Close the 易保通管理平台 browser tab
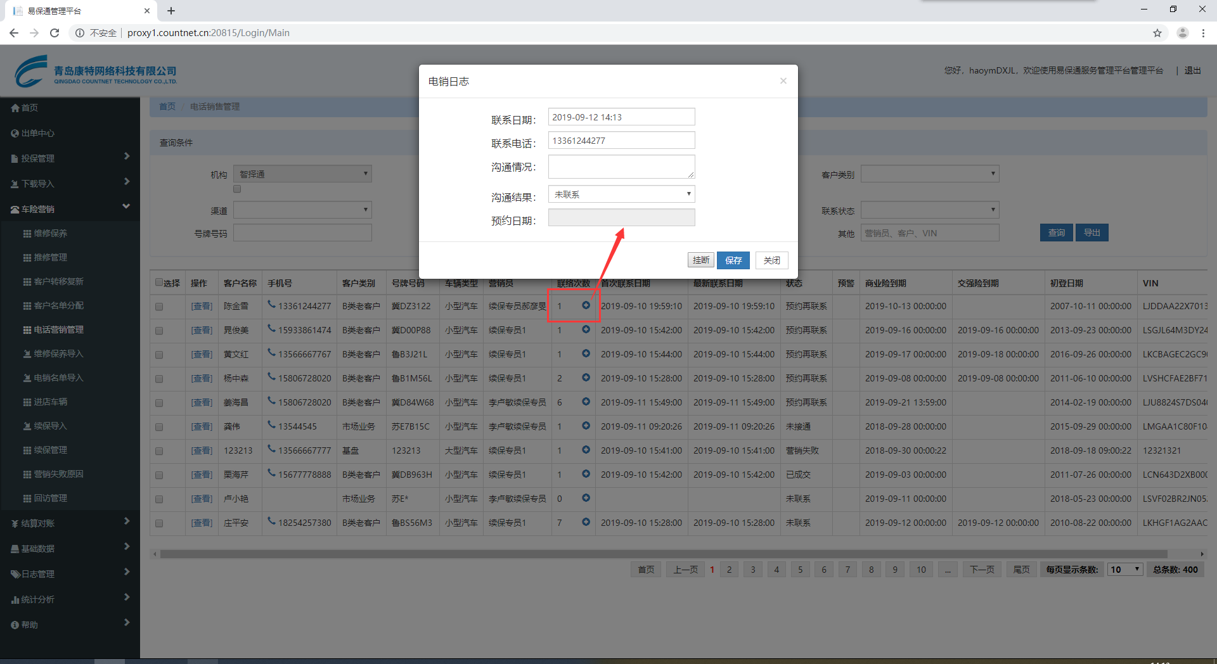 (x=147, y=11)
